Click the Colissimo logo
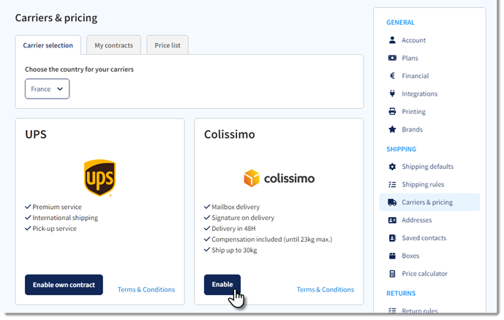 pyautogui.click(x=279, y=178)
